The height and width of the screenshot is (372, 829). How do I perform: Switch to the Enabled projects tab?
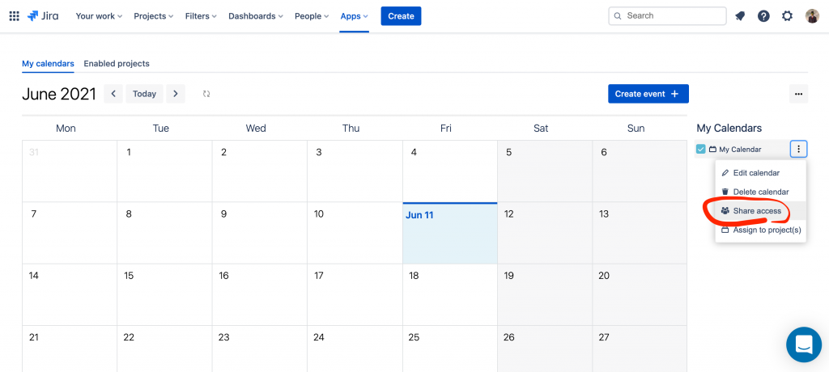[117, 63]
